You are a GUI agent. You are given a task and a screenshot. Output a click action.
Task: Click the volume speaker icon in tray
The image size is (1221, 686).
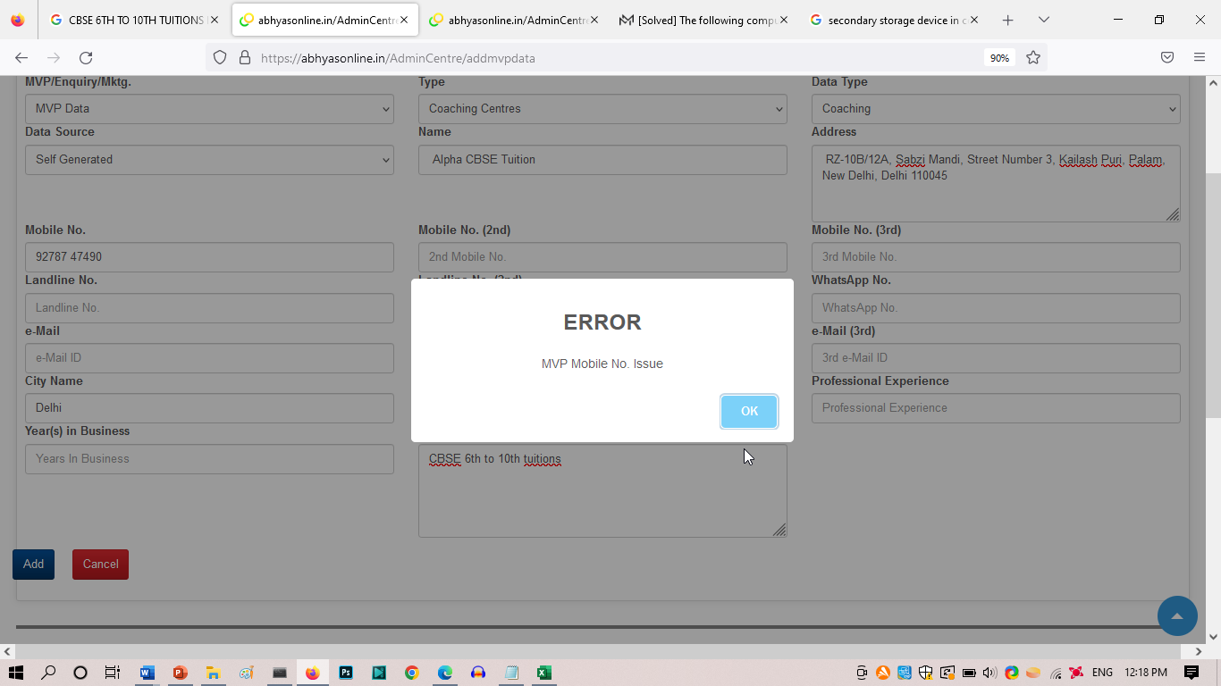pyautogui.click(x=989, y=673)
